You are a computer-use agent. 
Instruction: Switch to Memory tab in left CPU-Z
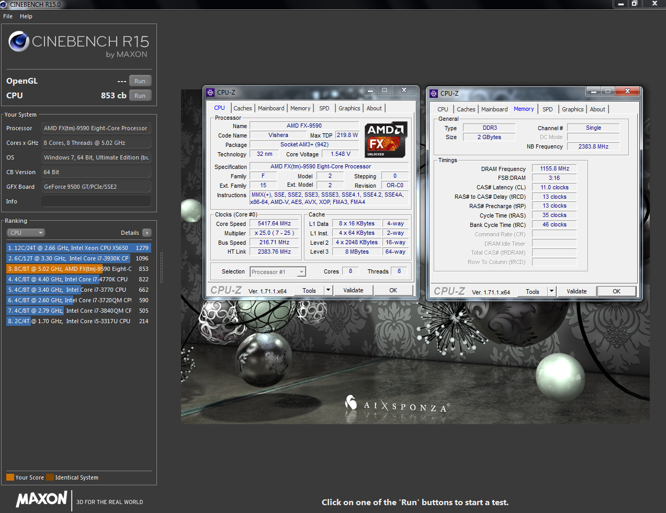[300, 108]
